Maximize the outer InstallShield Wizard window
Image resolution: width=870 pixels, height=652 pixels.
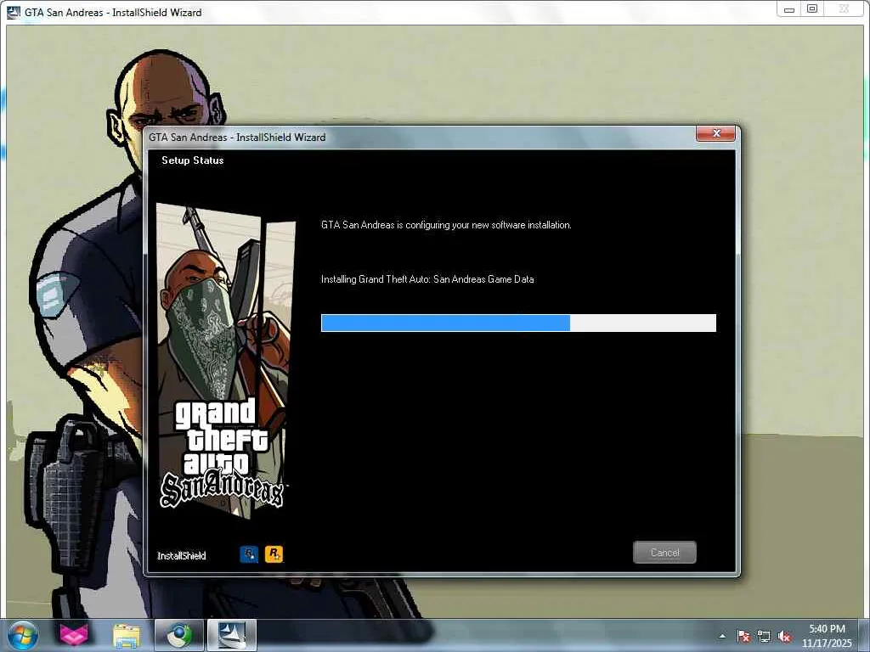click(x=811, y=9)
